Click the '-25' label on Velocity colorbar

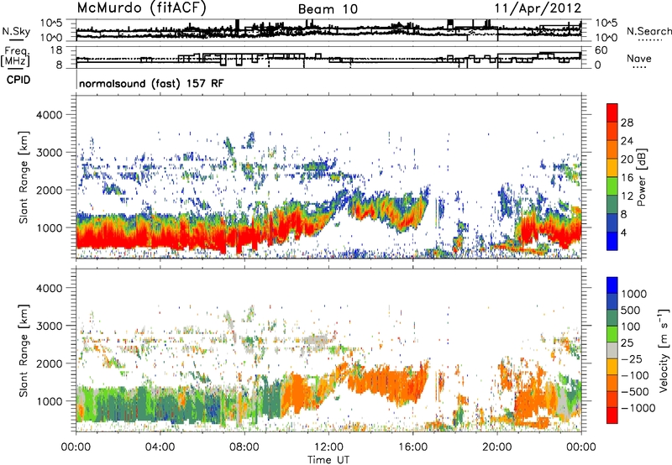[632, 358]
